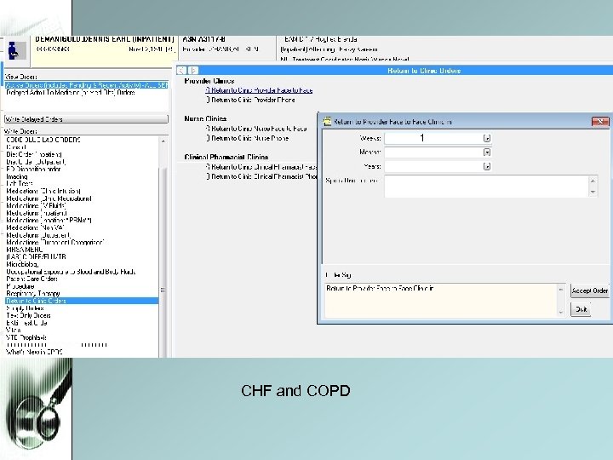This screenshot has width=613, height=460.
Task: Select Medications (Inpatient) entry
Action: pos(37,213)
